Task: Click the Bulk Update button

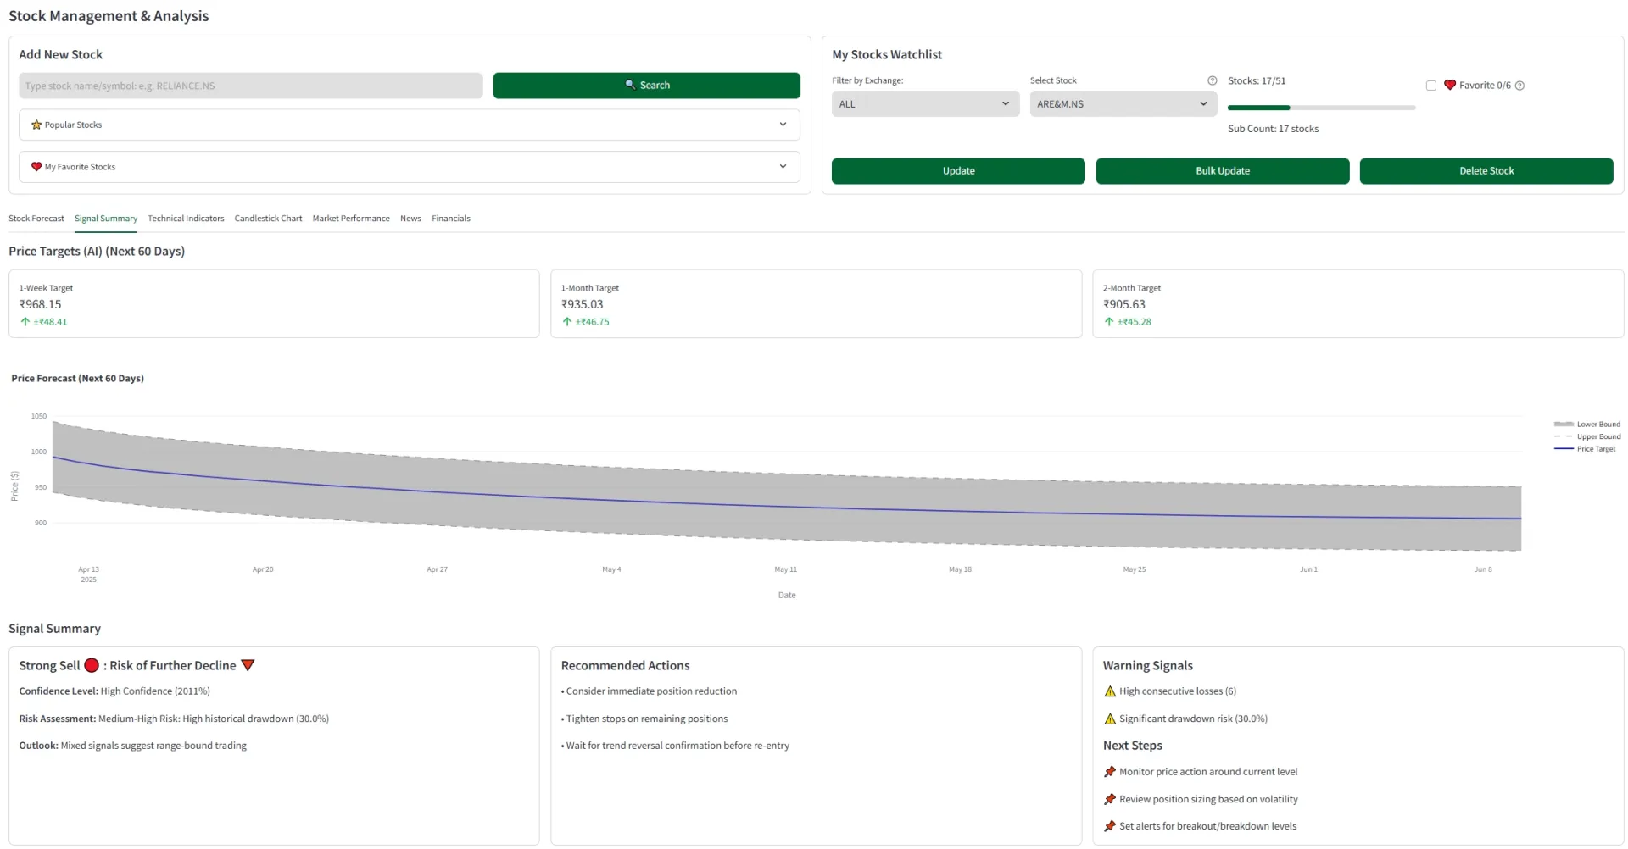Action: click(x=1222, y=171)
